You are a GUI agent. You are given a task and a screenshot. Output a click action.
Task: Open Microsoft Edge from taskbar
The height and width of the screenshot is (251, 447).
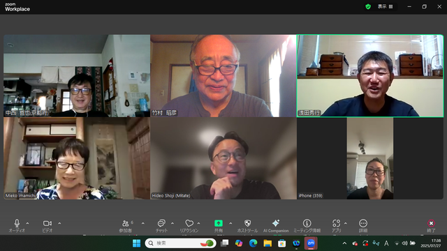point(253,243)
